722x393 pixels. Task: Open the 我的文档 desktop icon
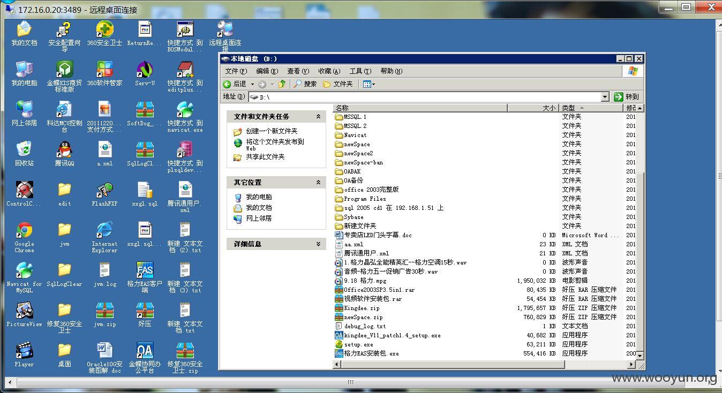24,33
